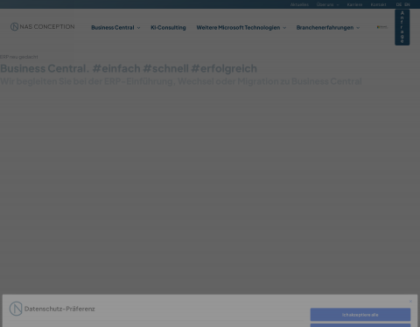Screen dimensions: 420x327
Task: Switch language to EN
Action: tap(407, 4)
